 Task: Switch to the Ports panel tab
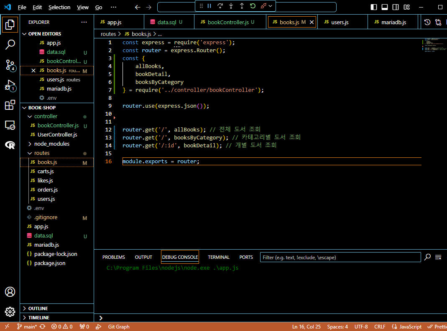pos(246,257)
